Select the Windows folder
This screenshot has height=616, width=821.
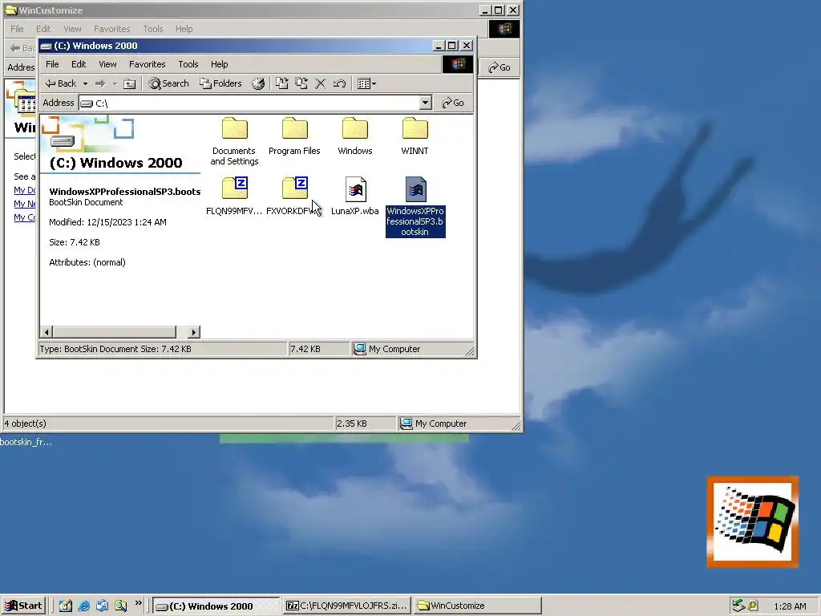[x=355, y=136]
